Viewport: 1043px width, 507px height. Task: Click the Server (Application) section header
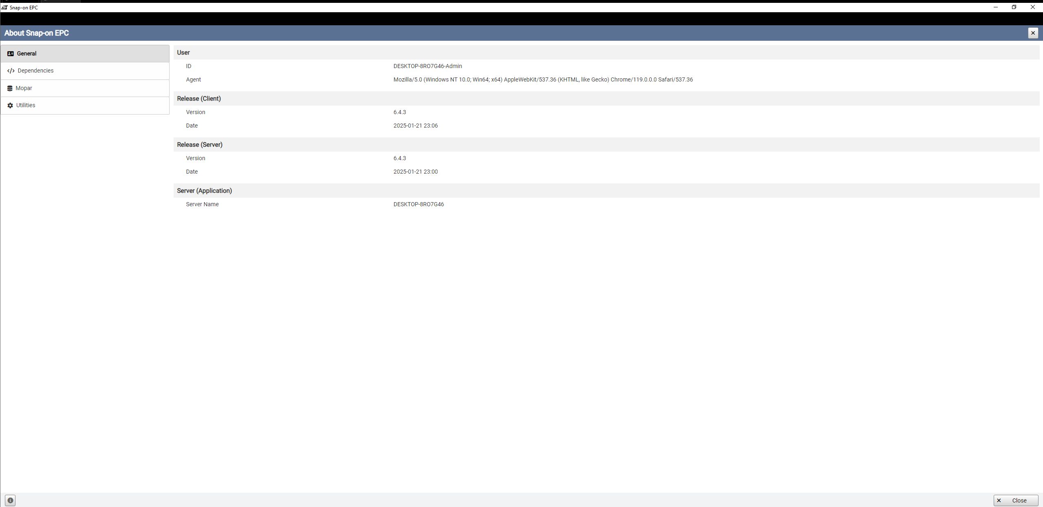(606, 191)
